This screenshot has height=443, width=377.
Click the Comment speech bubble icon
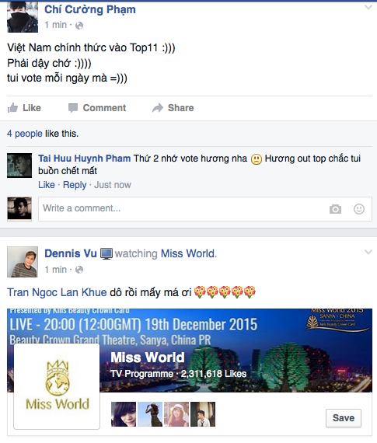[x=73, y=108]
